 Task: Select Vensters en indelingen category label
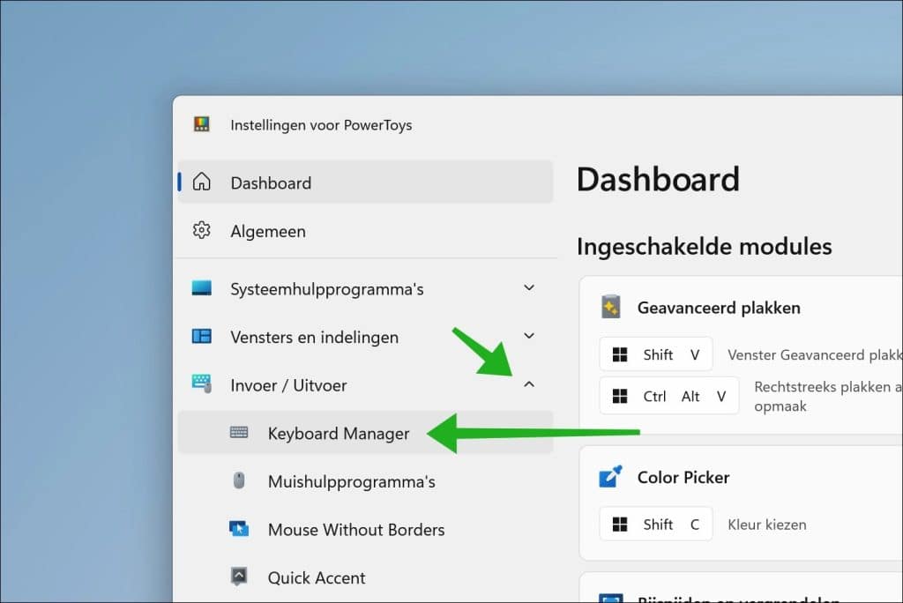click(315, 338)
